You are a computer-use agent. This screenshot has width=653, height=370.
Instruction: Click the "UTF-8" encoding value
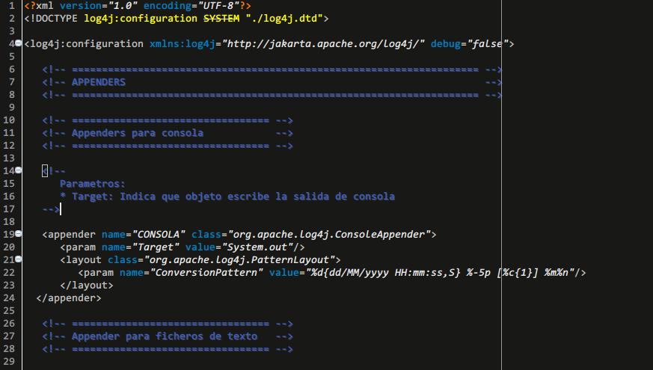[x=218, y=6]
